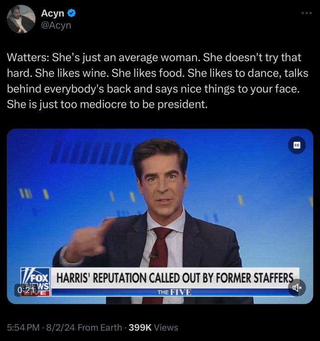Click the 8/2/24 post date
This screenshot has width=320, height=341.
coord(60,327)
